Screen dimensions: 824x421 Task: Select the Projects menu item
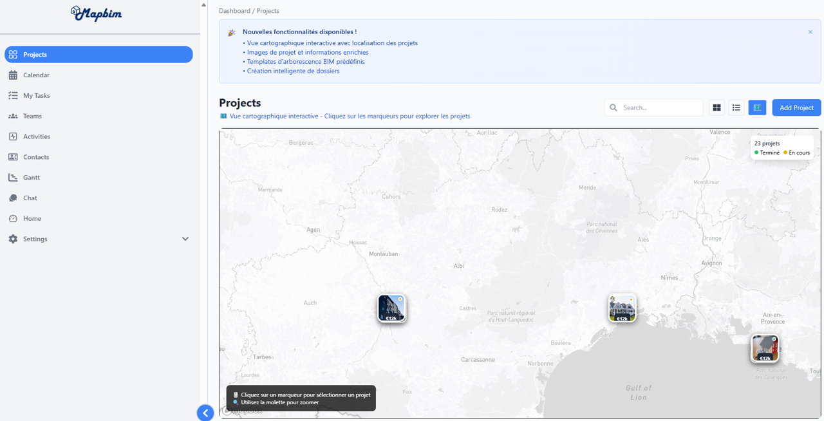pyautogui.click(x=98, y=55)
